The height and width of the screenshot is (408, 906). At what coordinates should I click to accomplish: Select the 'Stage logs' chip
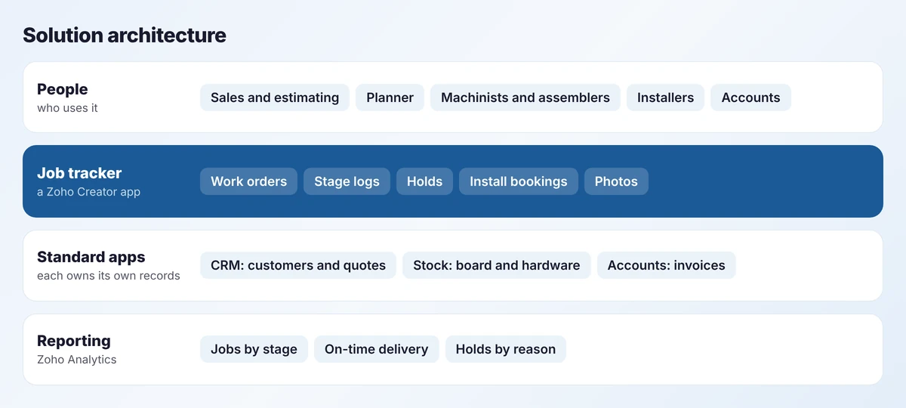(347, 181)
